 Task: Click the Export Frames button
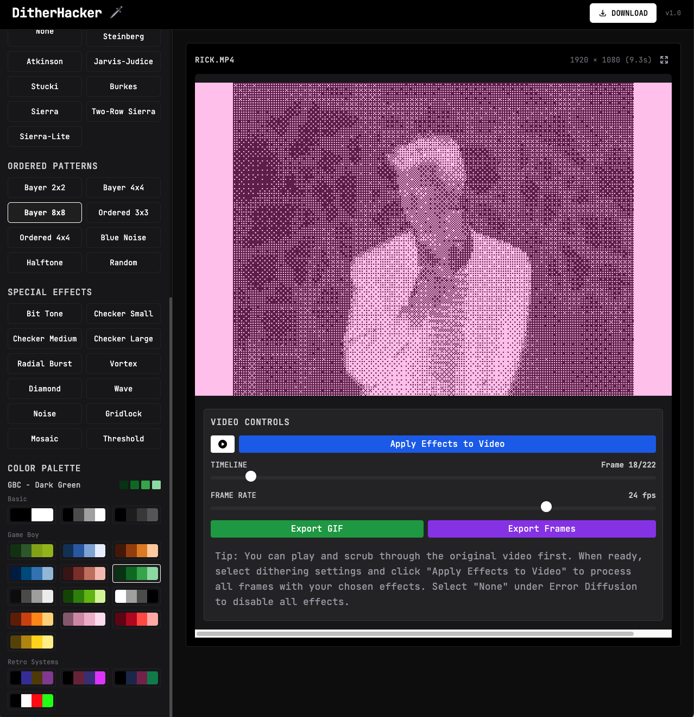tap(542, 529)
